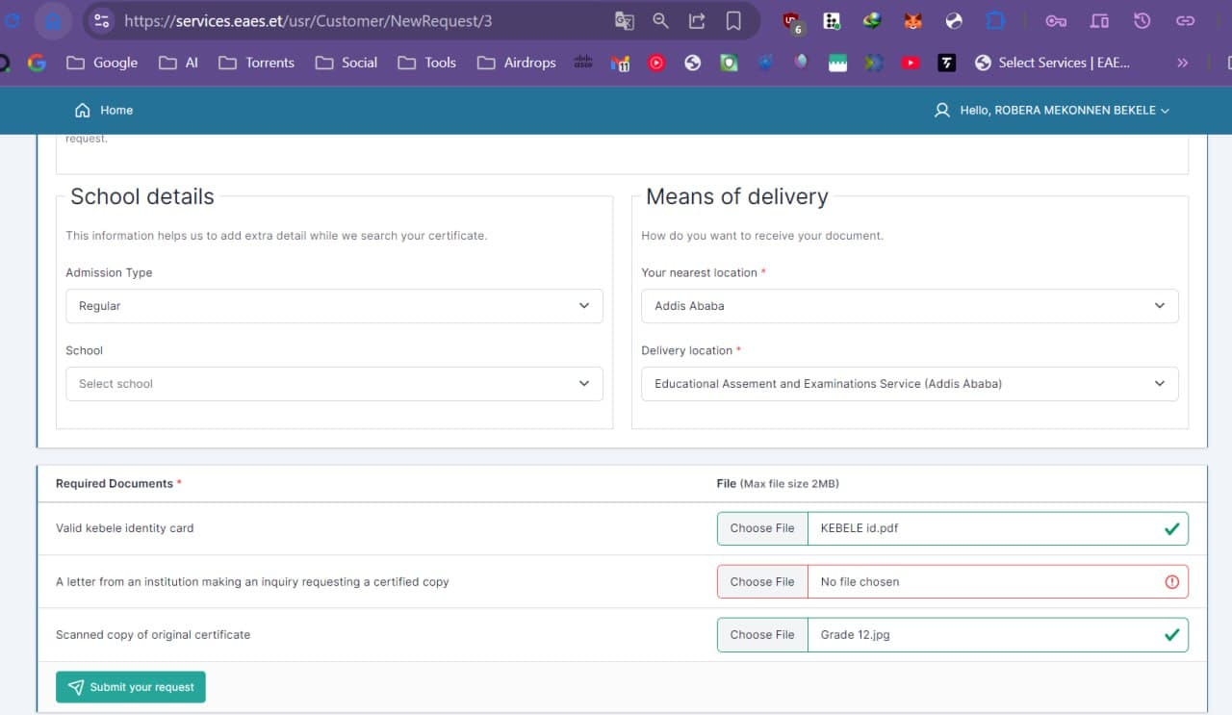Image resolution: width=1232 pixels, height=715 pixels.
Task: Expand the nearest location dropdown showing Addis Ababa
Action: pyautogui.click(x=910, y=306)
